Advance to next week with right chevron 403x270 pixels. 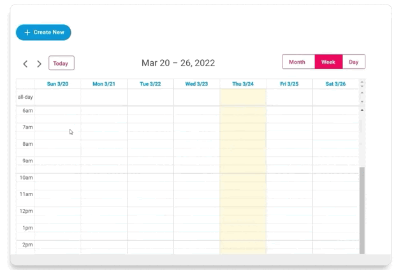pyautogui.click(x=39, y=64)
